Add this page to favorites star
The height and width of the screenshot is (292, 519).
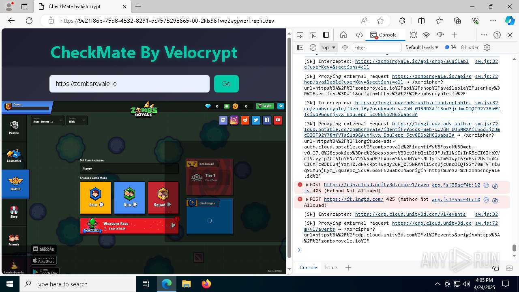pos(380,21)
